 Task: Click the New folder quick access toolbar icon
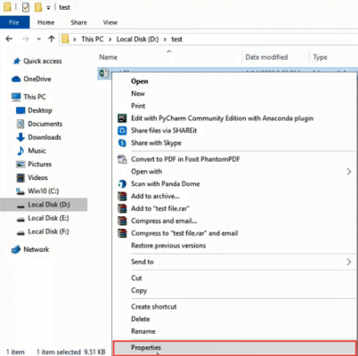coord(38,7)
